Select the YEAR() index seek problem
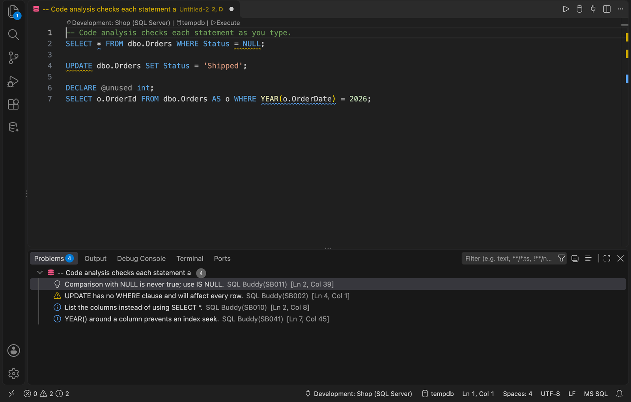This screenshot has width=631, height=402. pos(328,319)
